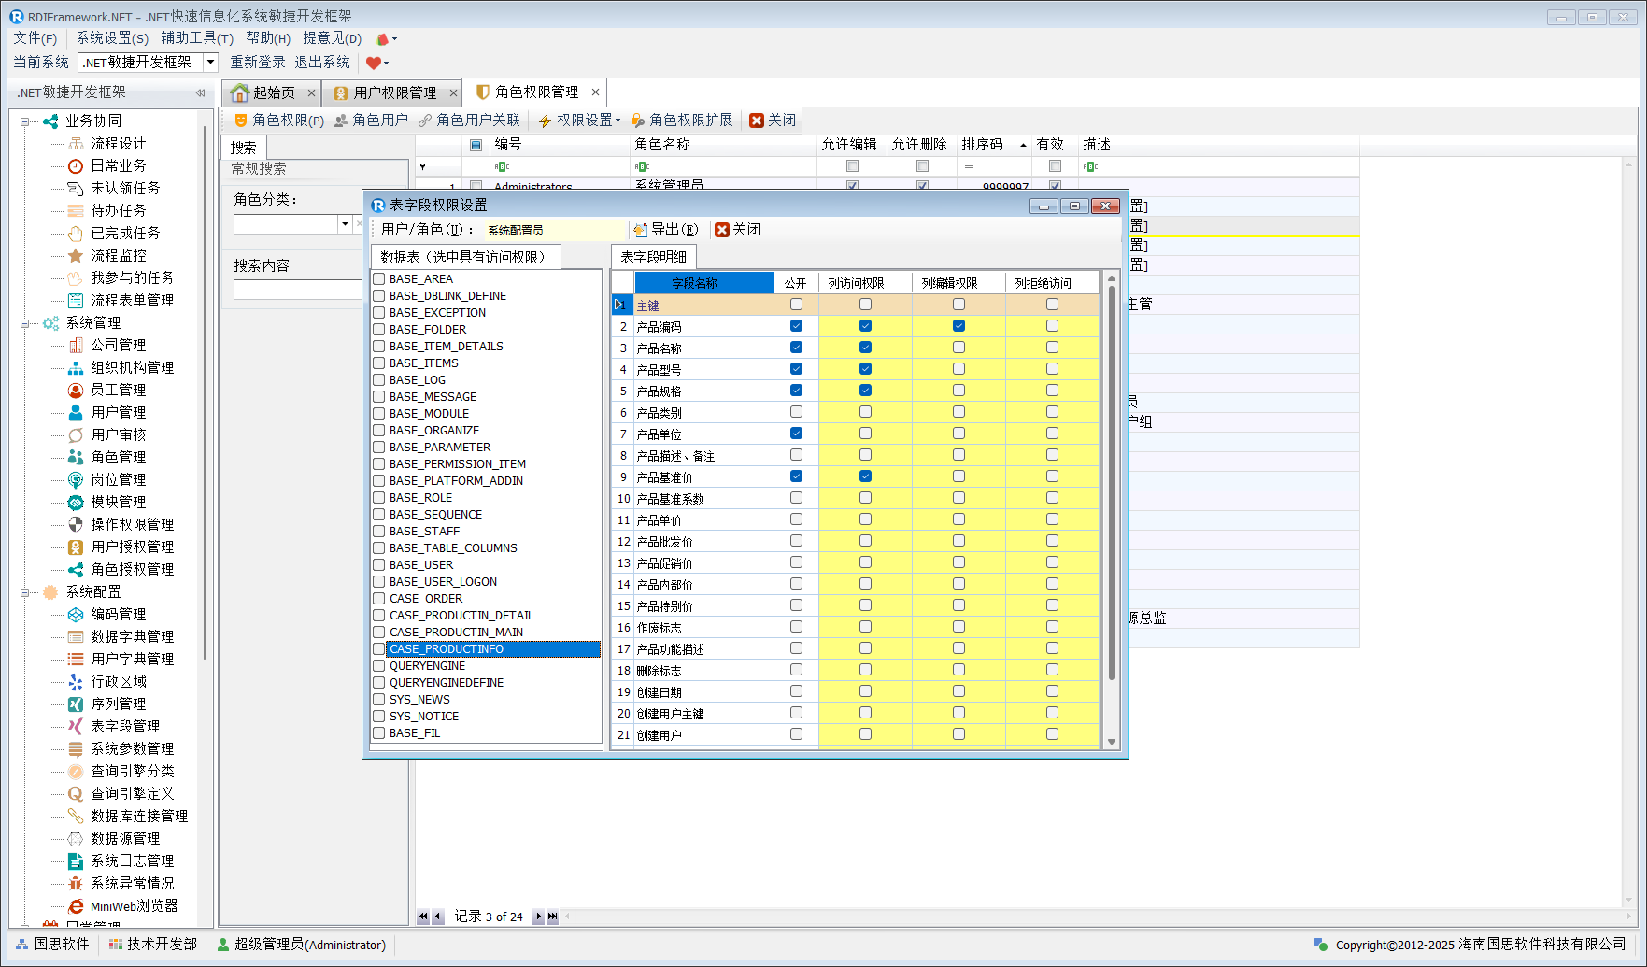Click the 导出 export icon in dialog
Image resolution: width=1647 pixels, height=967 pixels.
pyautogui.click(x=640, y=230)
